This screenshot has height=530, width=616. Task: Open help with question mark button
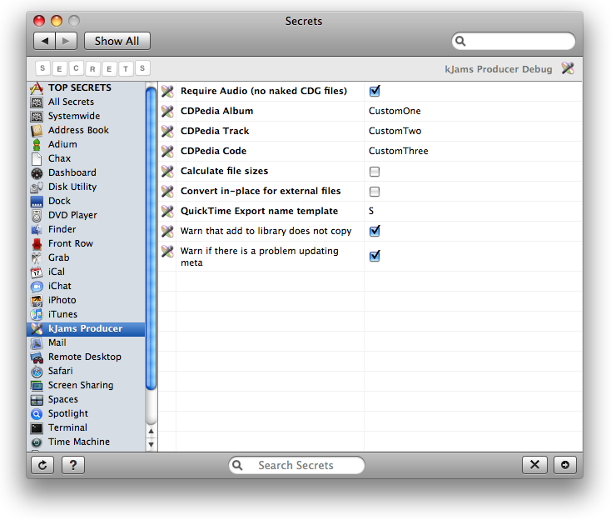click(x=73, y=465)
